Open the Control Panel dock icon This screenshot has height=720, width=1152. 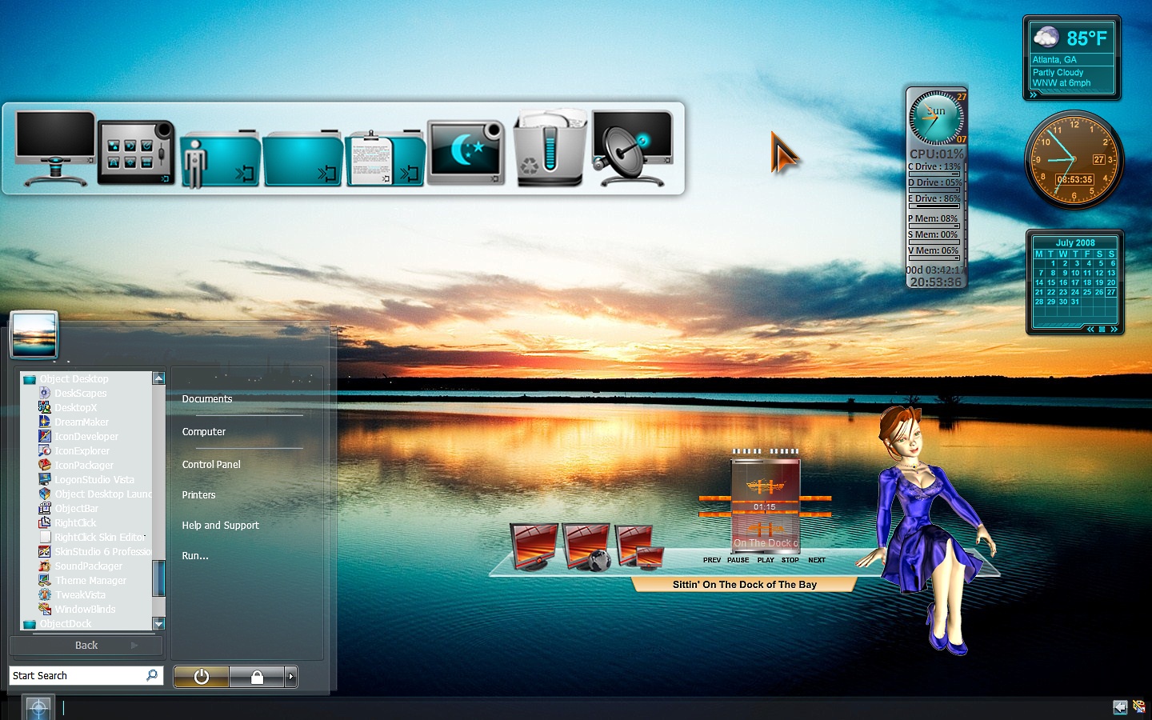136,152
